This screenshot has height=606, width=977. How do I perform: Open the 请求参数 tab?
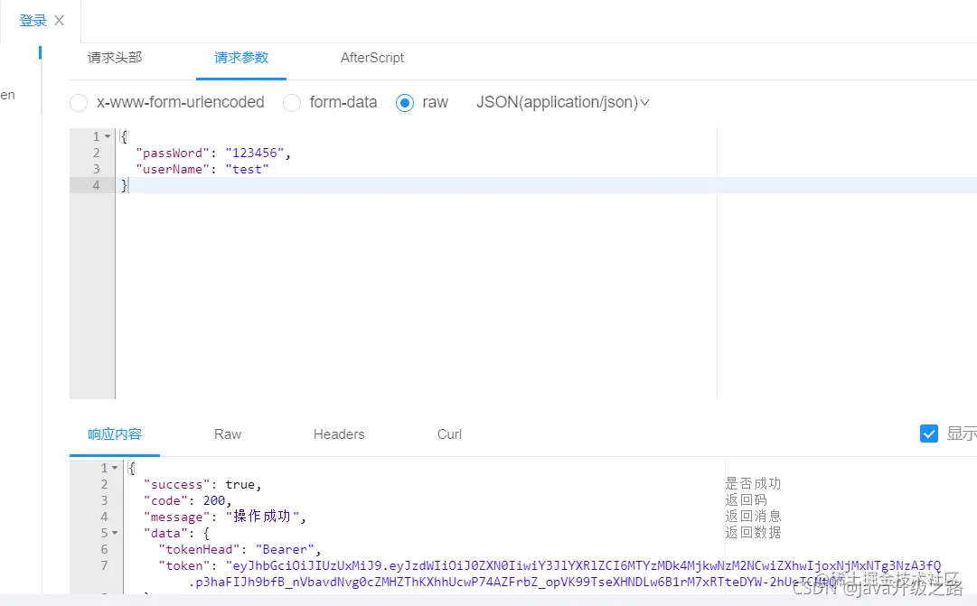click(x=241, y=57)
